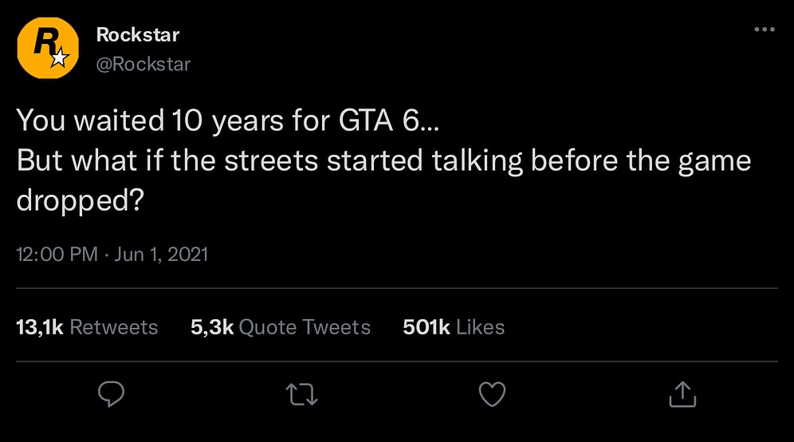View the 501k Likes list
The height and width of the screenshot is (442, 794).
tap(454, 327)
